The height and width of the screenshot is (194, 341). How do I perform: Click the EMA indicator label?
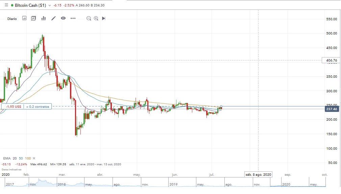[7, 158]
